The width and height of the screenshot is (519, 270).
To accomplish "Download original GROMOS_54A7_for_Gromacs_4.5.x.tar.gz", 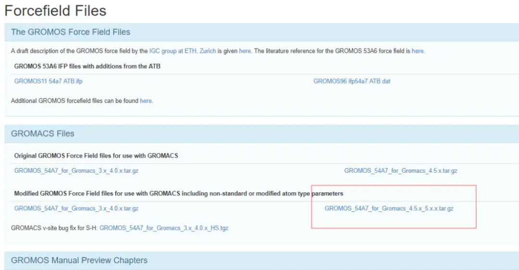I will click(400, 171).
